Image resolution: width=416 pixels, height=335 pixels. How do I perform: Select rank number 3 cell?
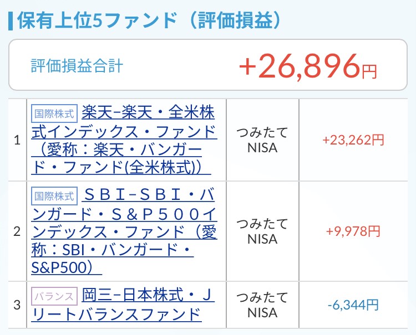click(x=17, y=305)
